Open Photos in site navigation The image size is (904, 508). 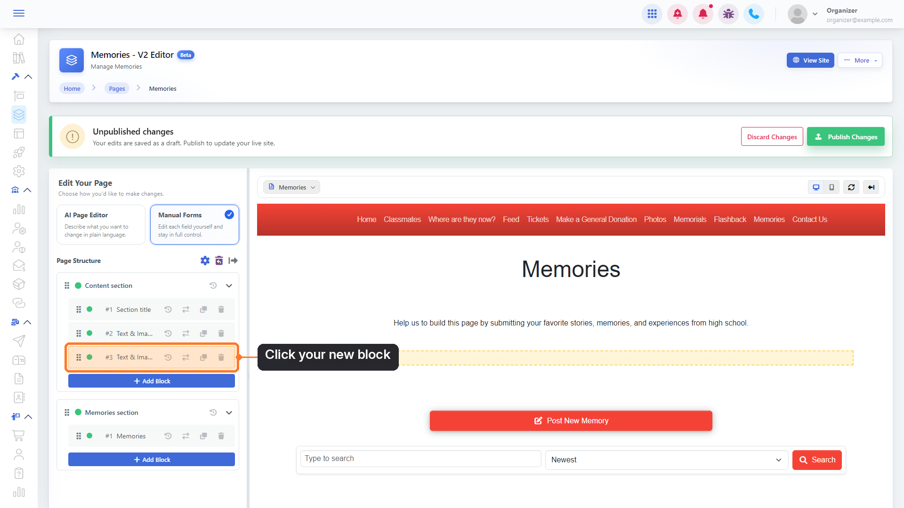click(655, 219)
